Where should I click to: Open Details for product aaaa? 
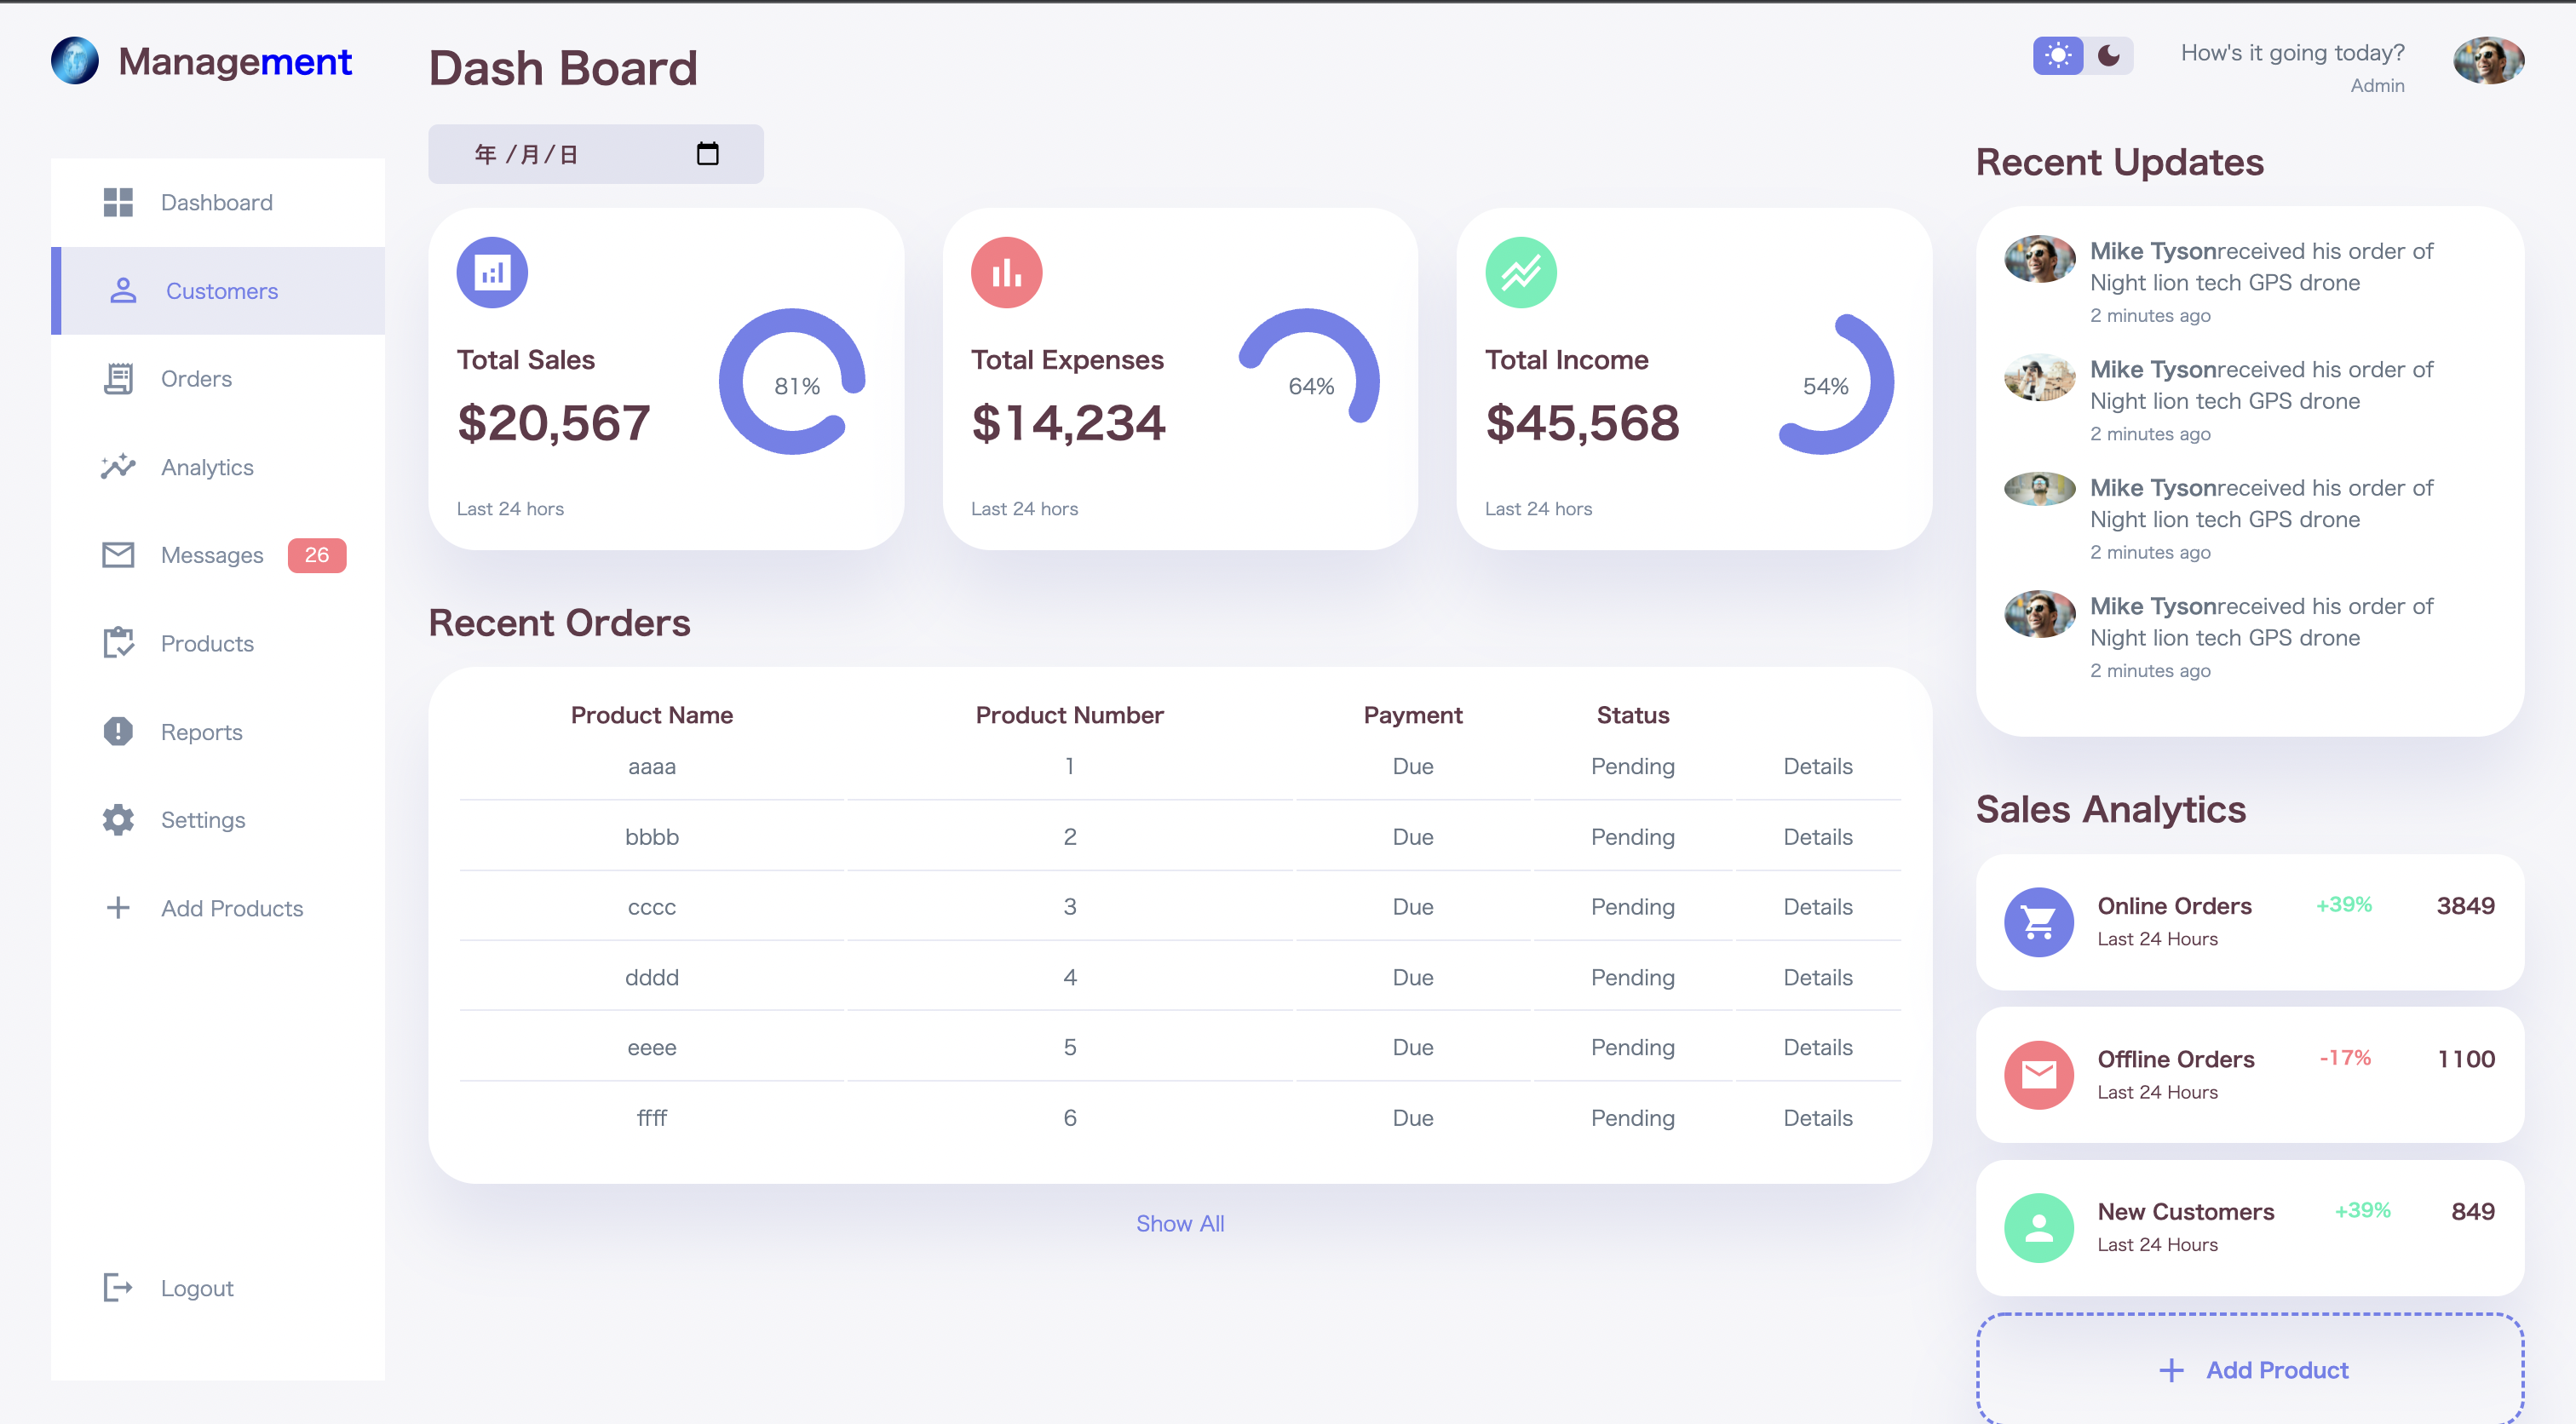click(1818, 766)
